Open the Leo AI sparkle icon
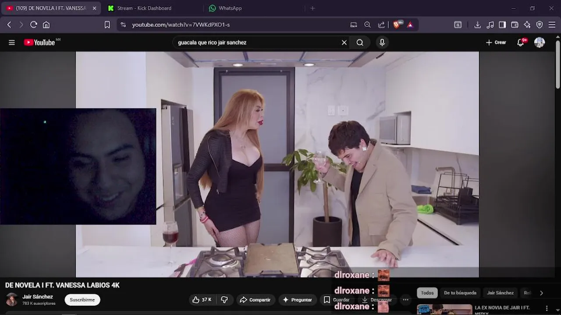561x315 pixels. pos(527,25)
